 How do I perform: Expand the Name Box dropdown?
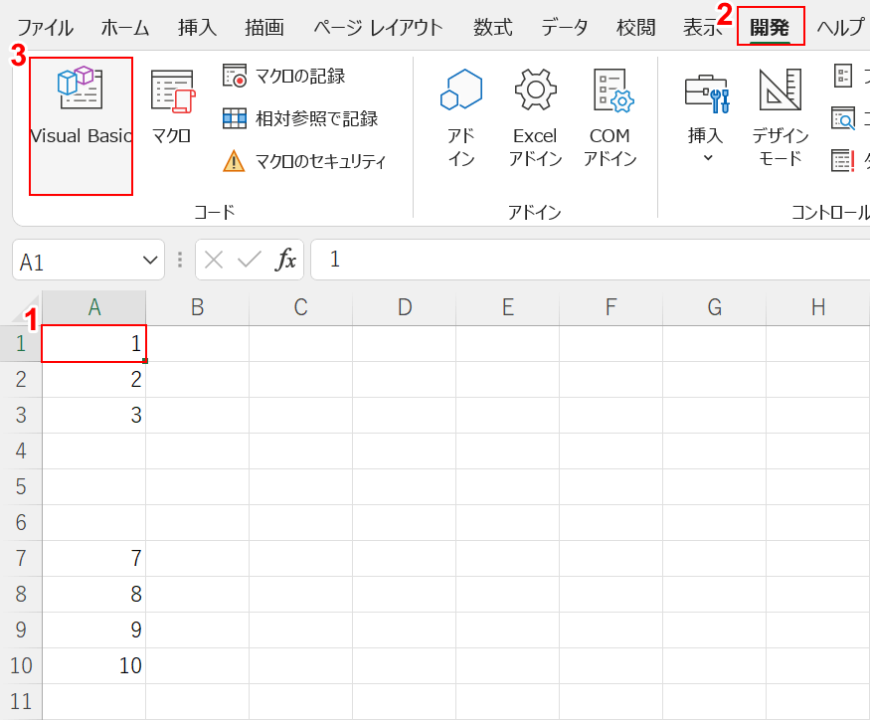pos(150,261)
